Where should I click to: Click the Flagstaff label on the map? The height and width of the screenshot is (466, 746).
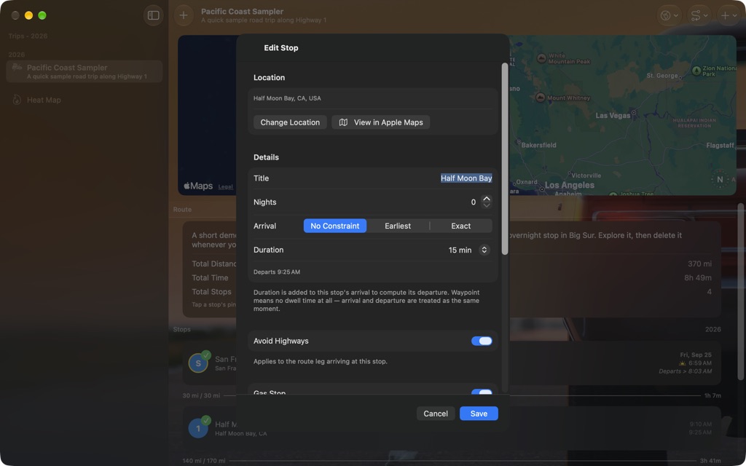pos(720,146)
